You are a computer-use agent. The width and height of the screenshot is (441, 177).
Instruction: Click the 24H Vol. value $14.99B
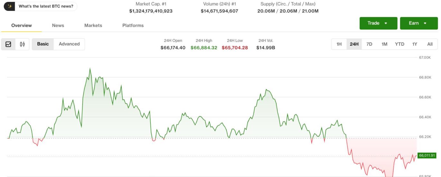click(x=266, y=48)
